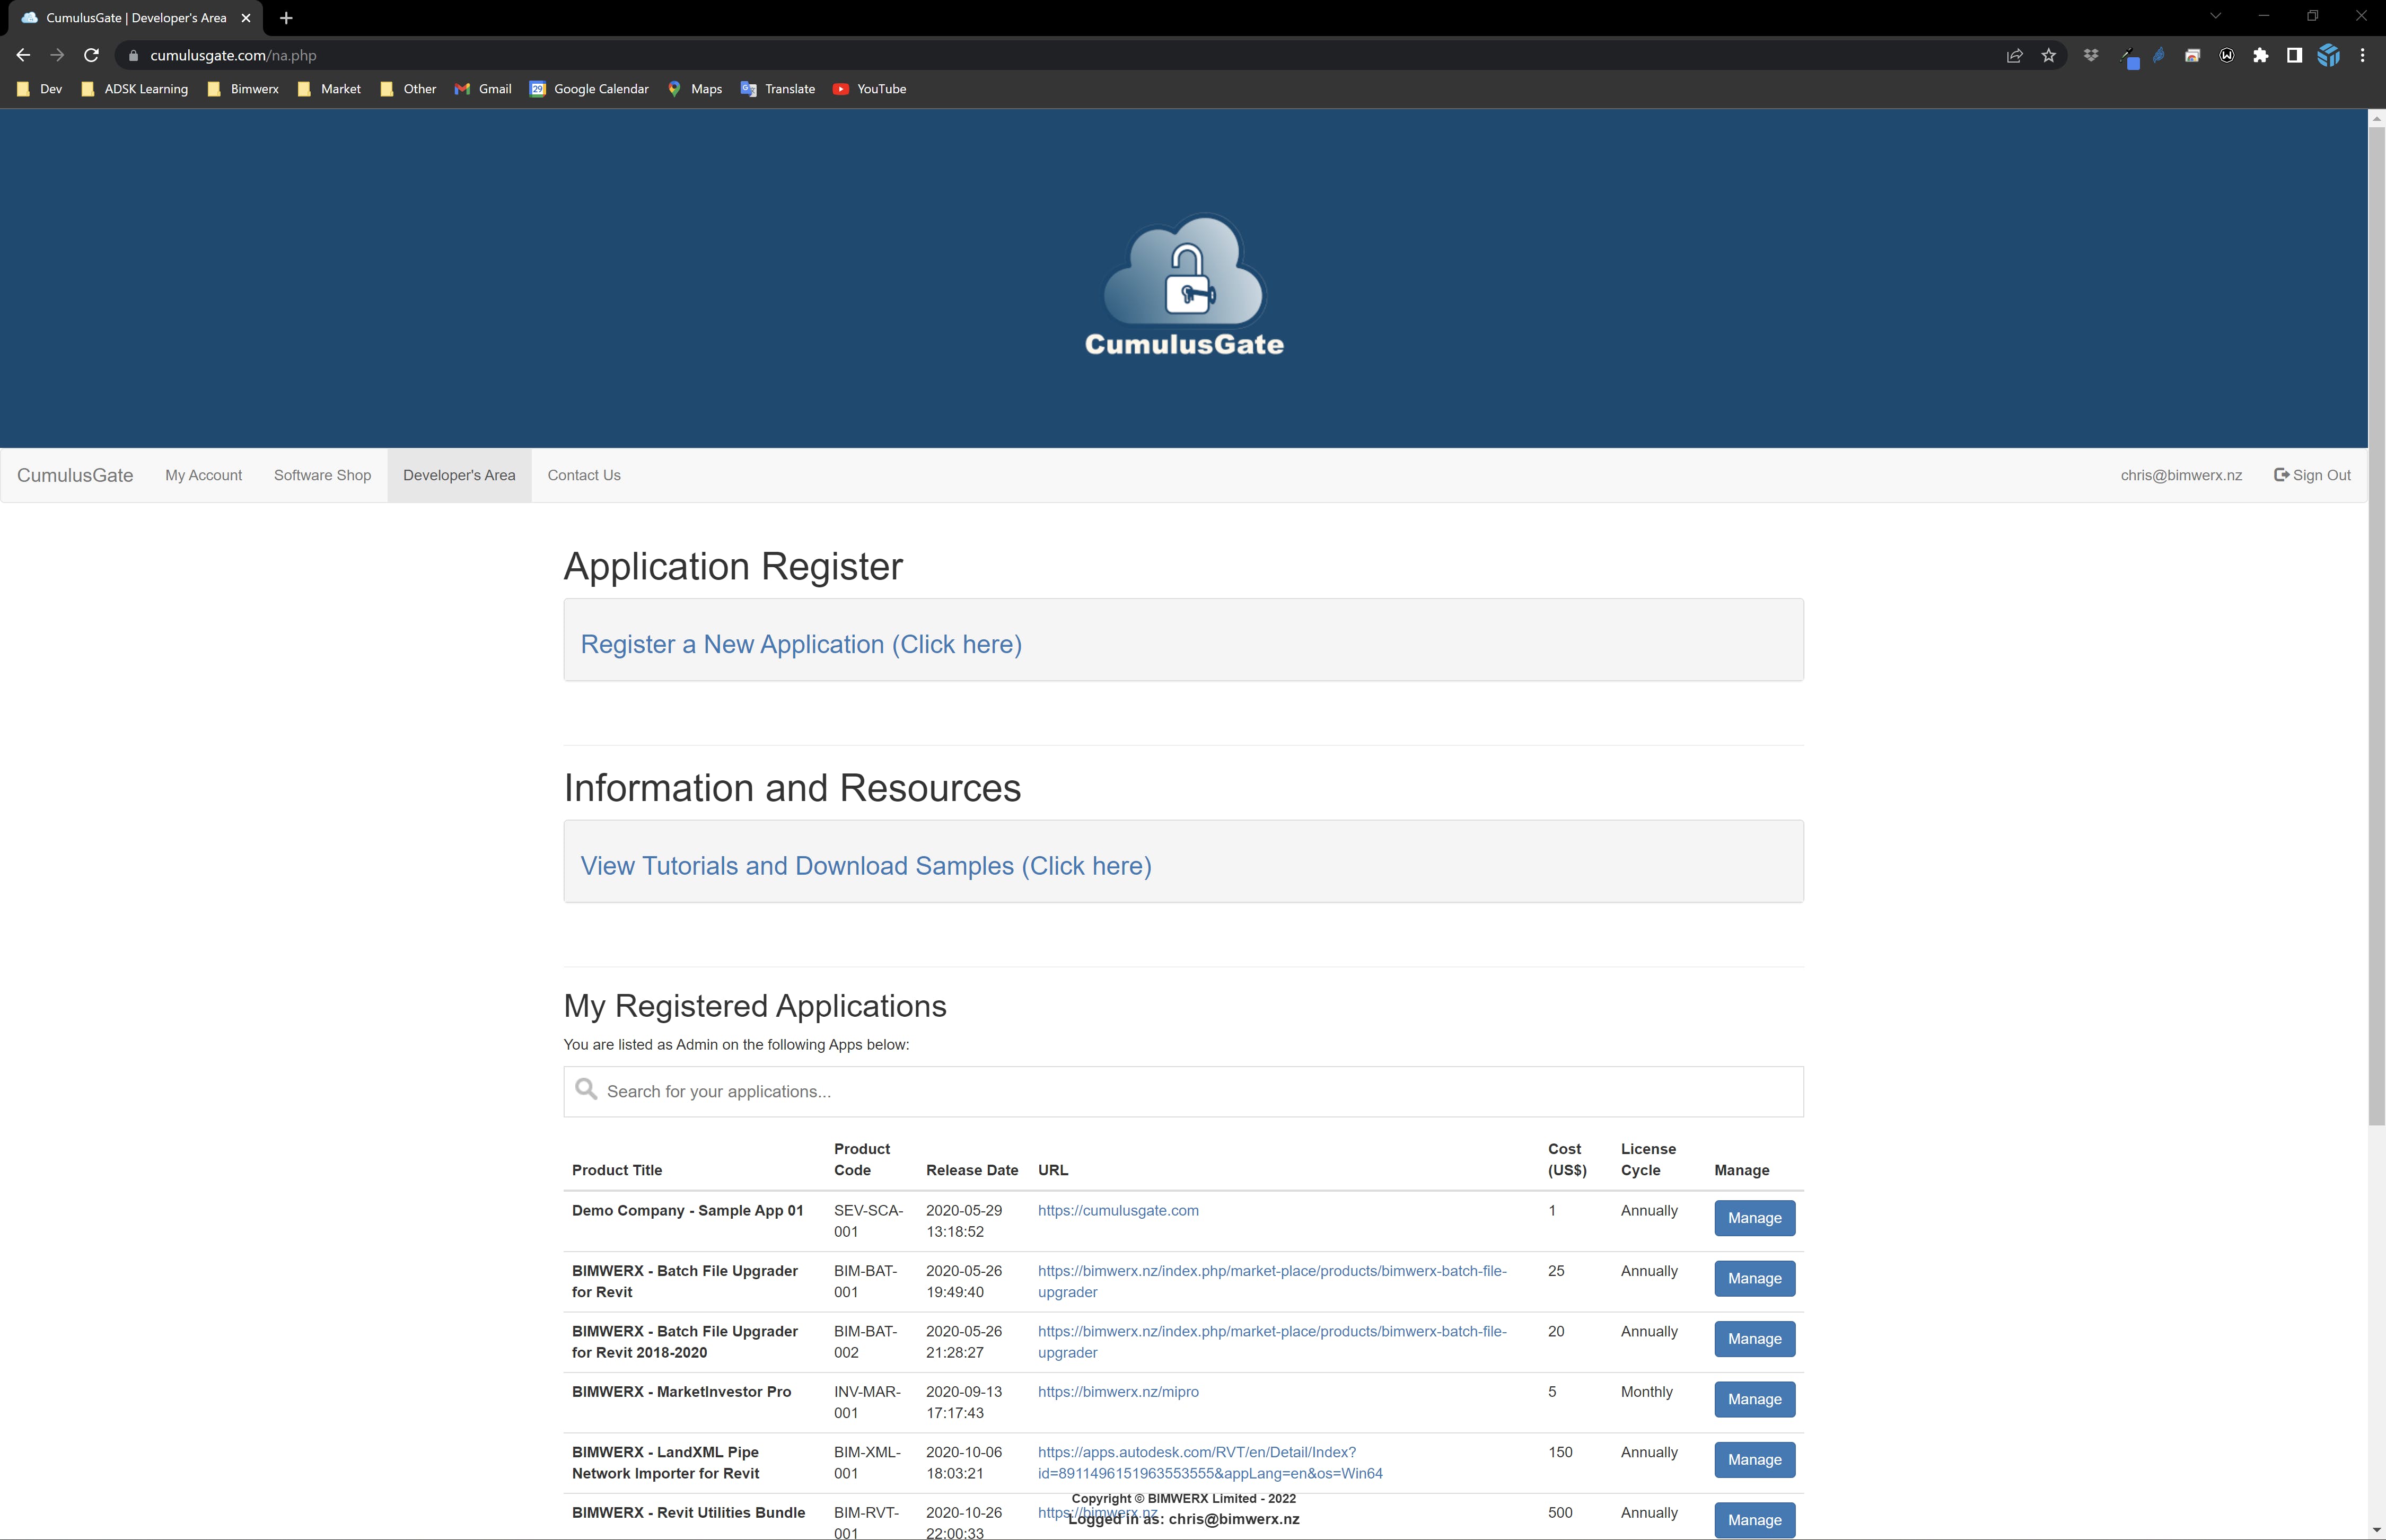Image resolution: width=2386 pixels, height=1540 pixels.
Task: Go to My Account
Action: 204,475
